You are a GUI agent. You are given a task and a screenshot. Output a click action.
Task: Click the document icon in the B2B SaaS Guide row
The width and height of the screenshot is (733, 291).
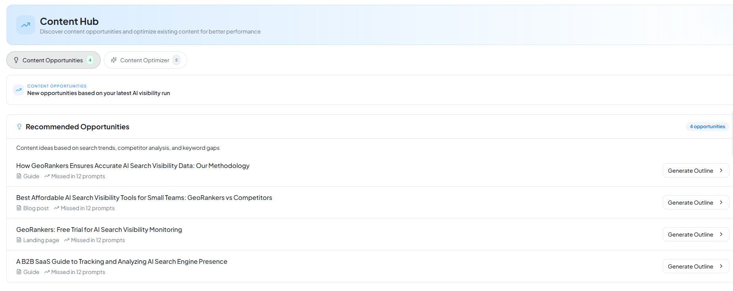(x=19, y=272)
